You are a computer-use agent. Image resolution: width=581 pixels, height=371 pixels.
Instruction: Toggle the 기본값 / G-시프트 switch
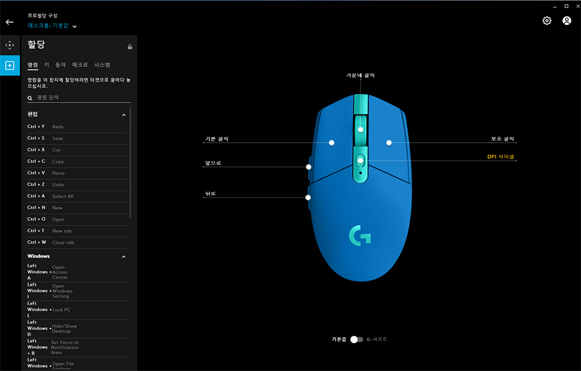356,339
